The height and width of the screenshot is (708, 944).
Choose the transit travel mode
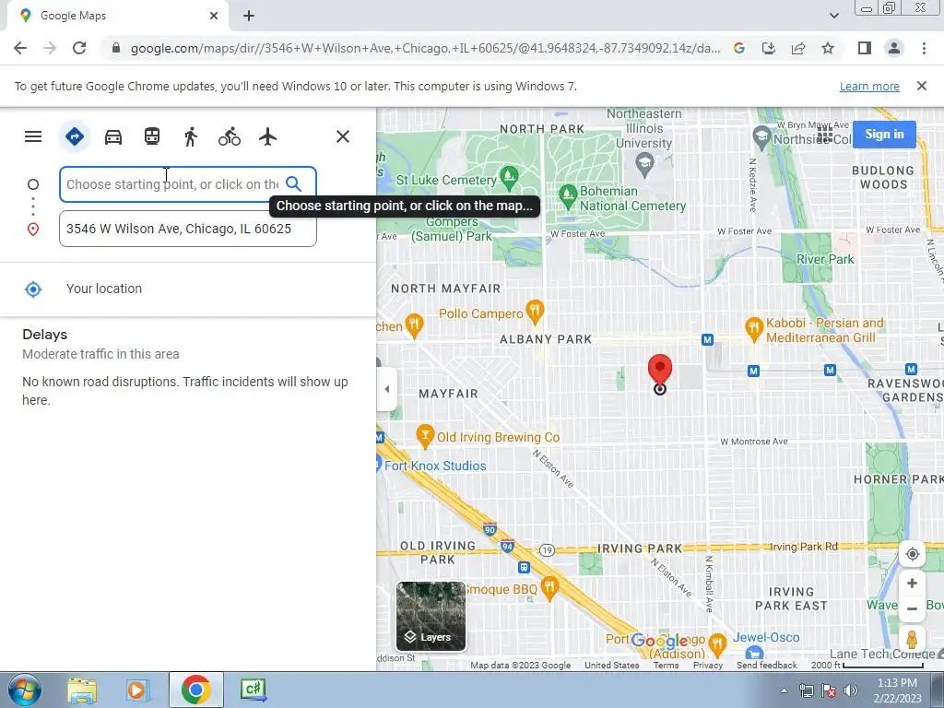(x=152, y=136)
